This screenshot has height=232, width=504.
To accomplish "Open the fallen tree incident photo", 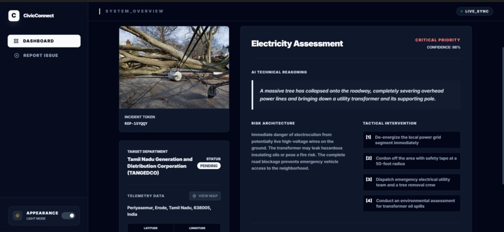I will click(174, 67).
